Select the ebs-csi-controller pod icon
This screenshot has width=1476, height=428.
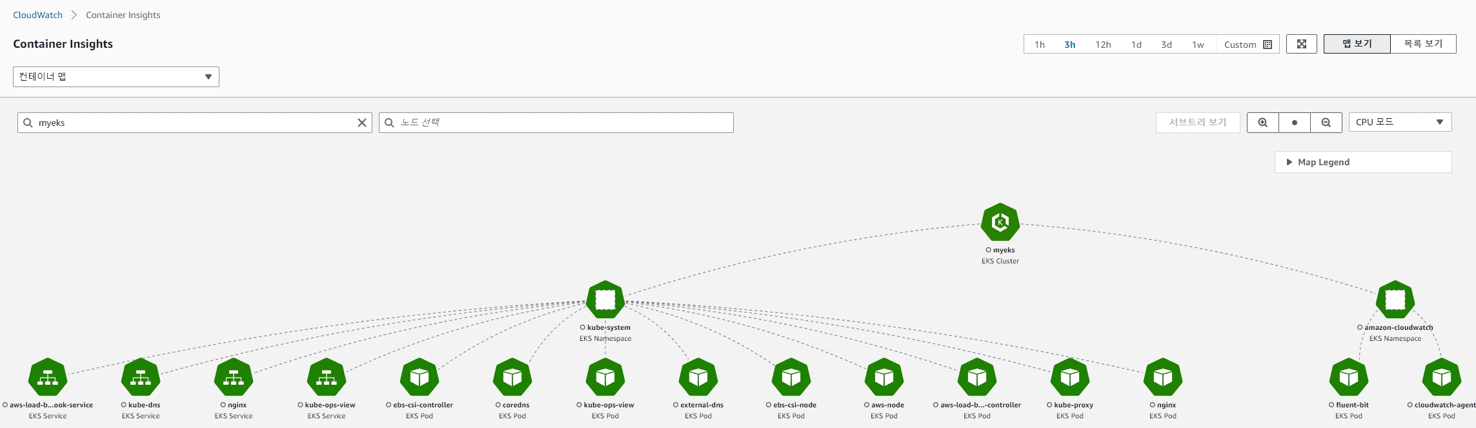[420, 377]
